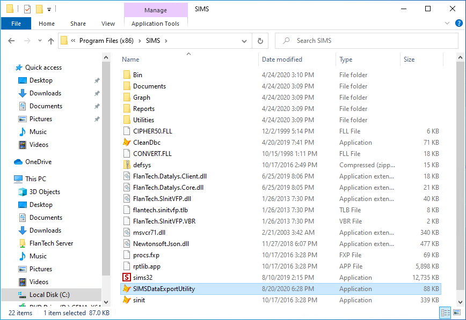Go forward with the arrow button
Image resolution: width=466 pixels, height=320 pixels.
coord(27,41)
